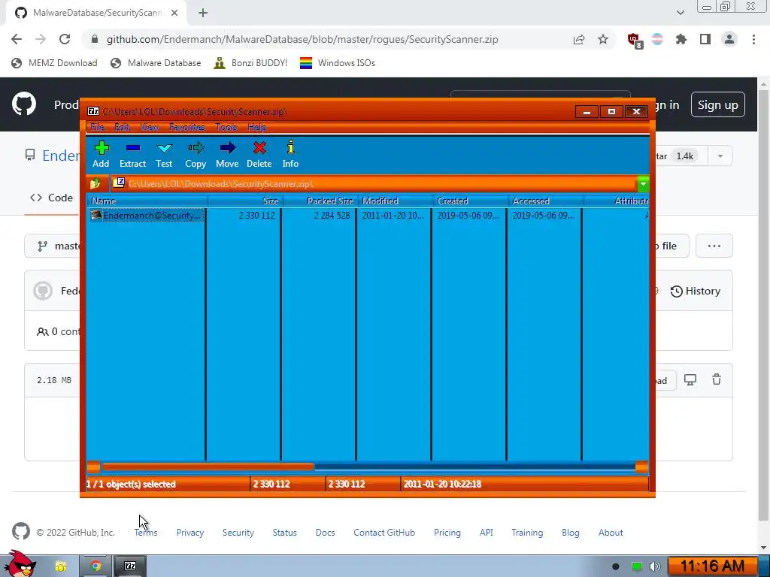Open the Pricing footer link

point(447,533)
